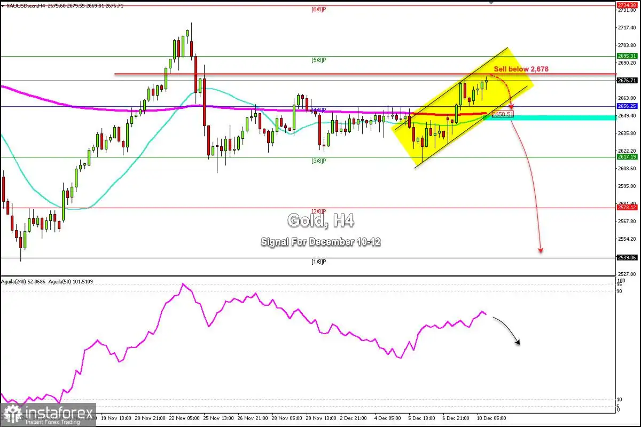Click the 19 Nov 13:00 time axis label
Viewport: 641px width, 427px height.
pos(116,418)
